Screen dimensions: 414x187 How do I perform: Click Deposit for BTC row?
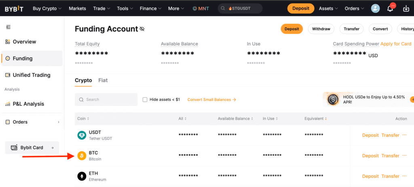370,156
